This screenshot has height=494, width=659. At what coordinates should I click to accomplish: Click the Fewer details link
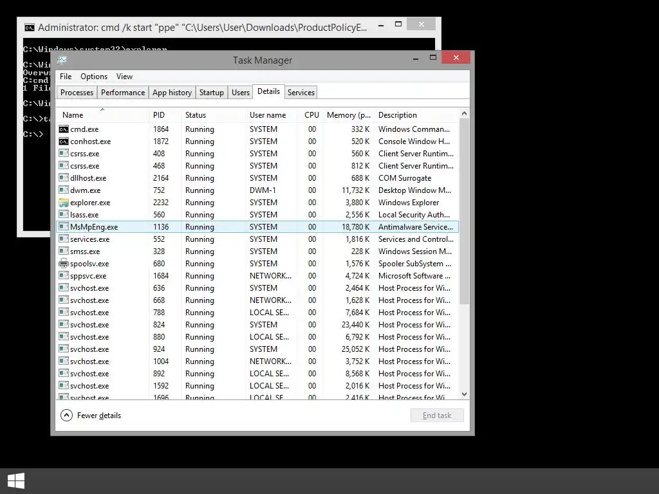click(98, 416)
